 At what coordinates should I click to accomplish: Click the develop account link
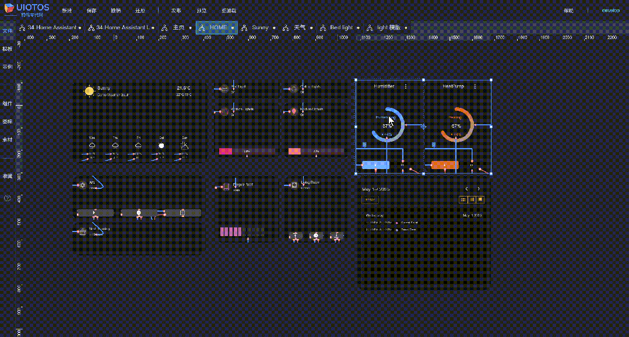tap(610, 10)
